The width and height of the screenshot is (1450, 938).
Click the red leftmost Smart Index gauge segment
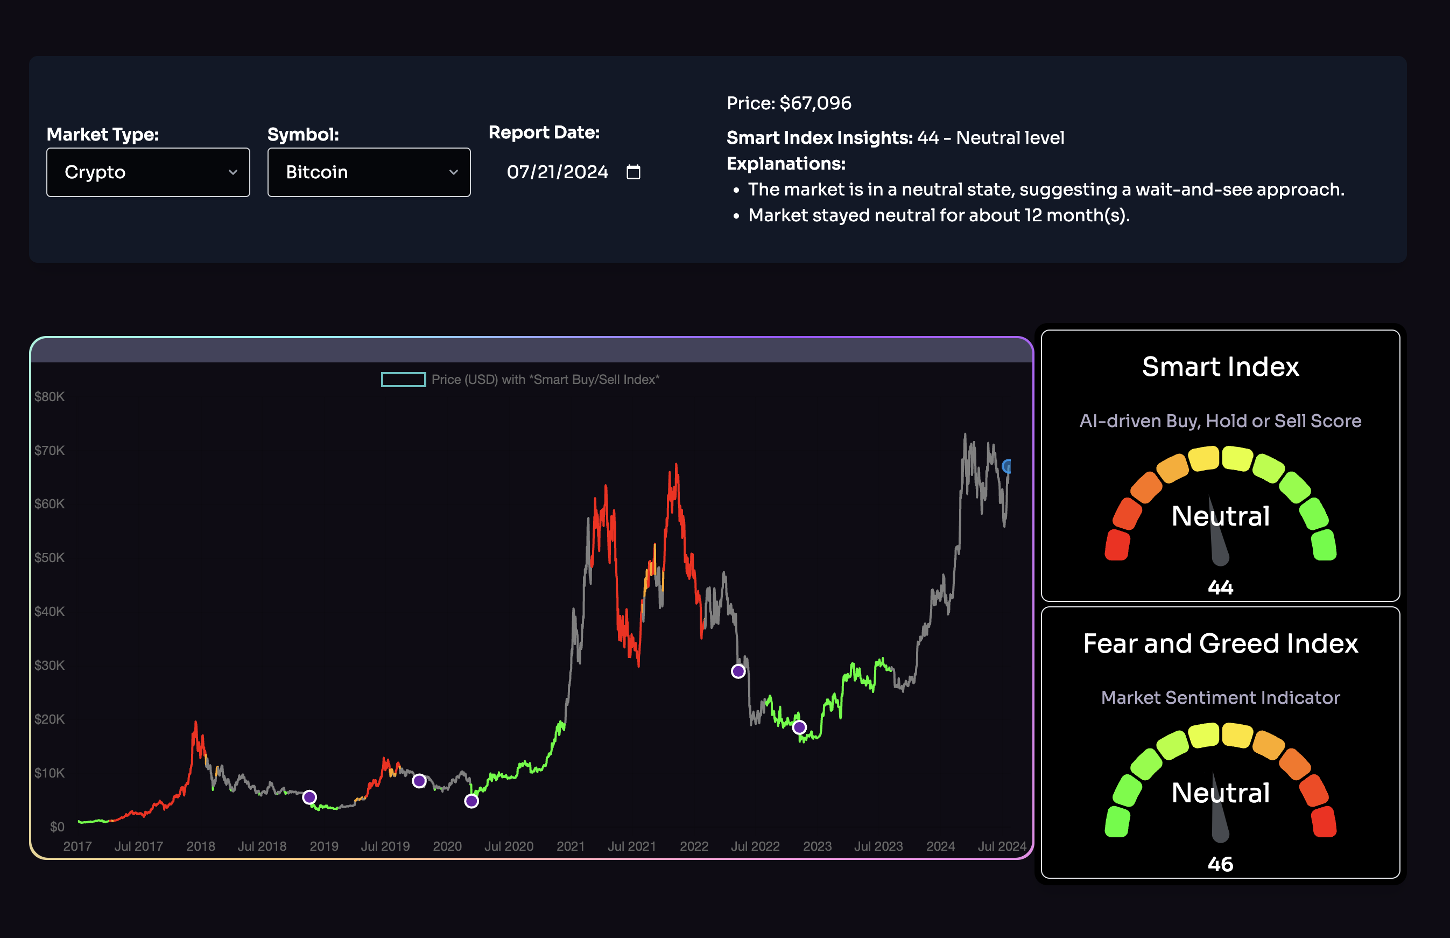click(1117, 545)
